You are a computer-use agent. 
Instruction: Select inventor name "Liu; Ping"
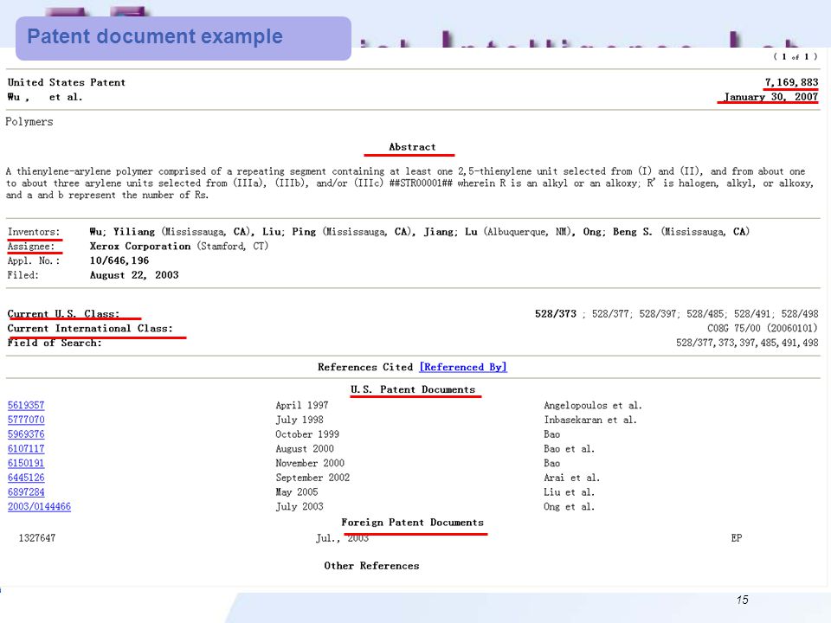pos(289,232)
